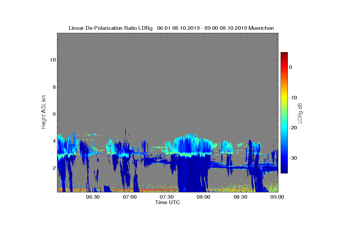Click the plot title text

point(171,28)
